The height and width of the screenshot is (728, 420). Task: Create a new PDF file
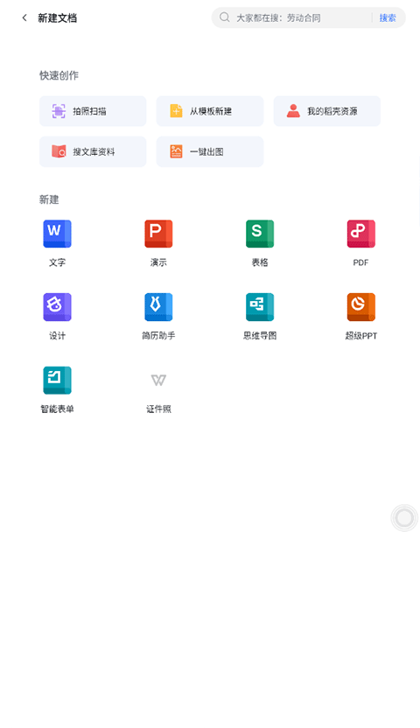click(360, 243)
